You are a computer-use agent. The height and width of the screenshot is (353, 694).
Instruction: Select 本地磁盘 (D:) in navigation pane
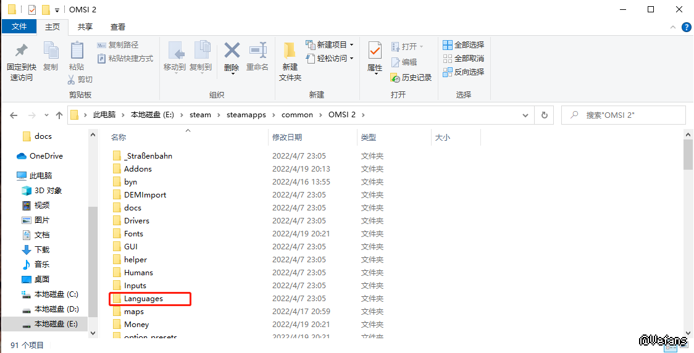[50, 309]
